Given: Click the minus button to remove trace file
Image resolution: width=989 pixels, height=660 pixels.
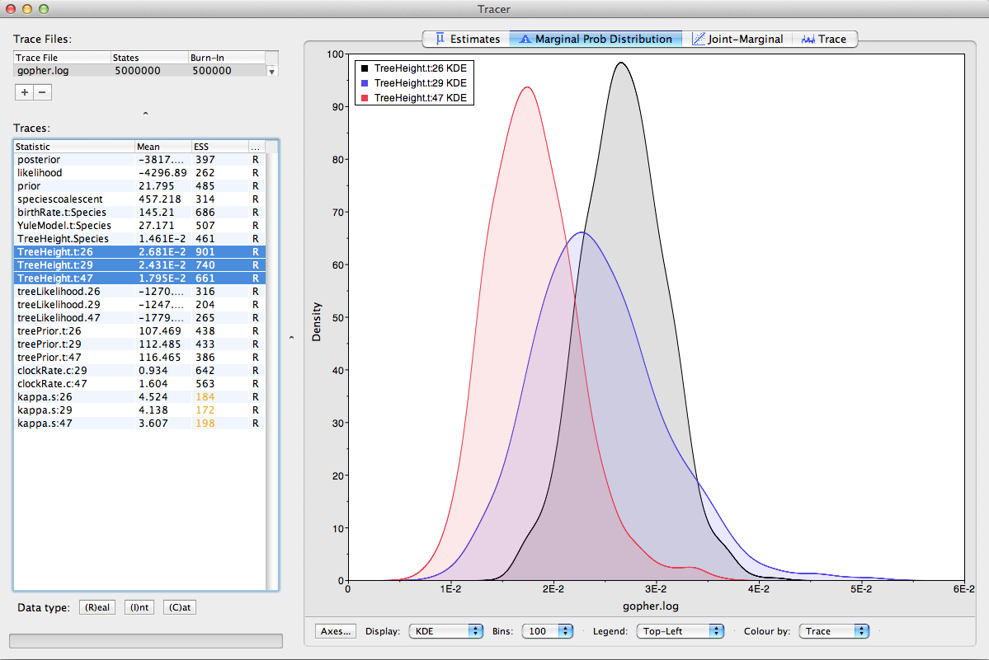Looking at the screenshot, I should (x=43, y=92).
